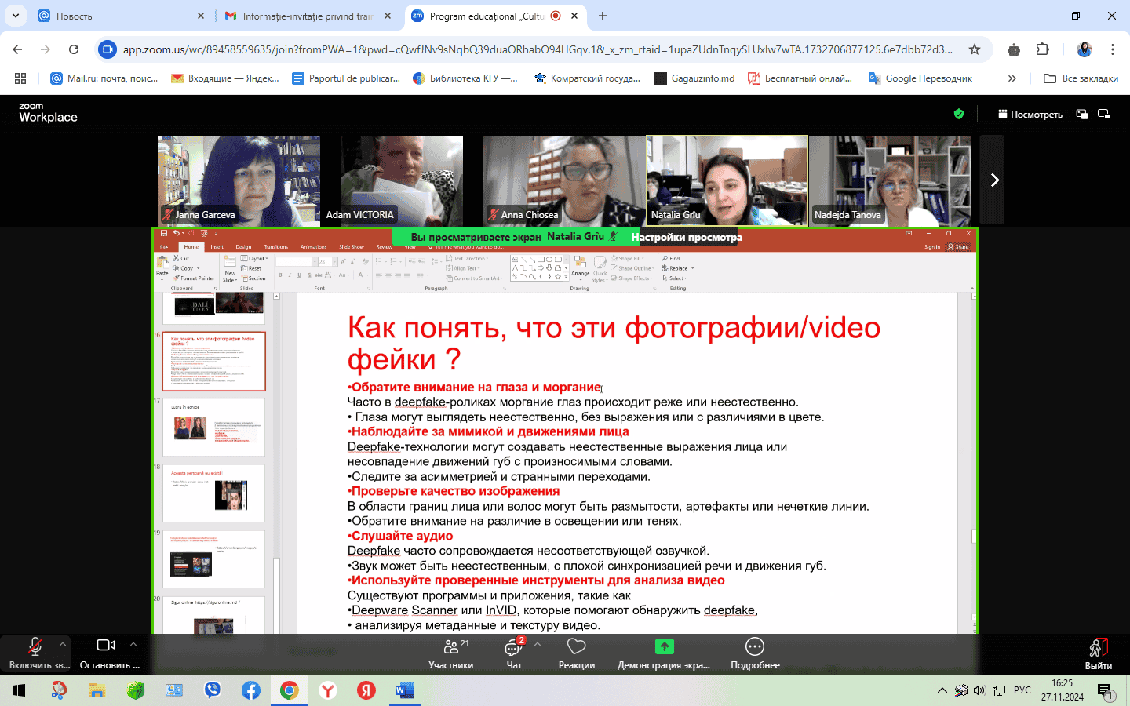Open Microsoft Word from the taskbar
The height and width of the screenshot is (706, 1130).
click(x=404, y=690)
